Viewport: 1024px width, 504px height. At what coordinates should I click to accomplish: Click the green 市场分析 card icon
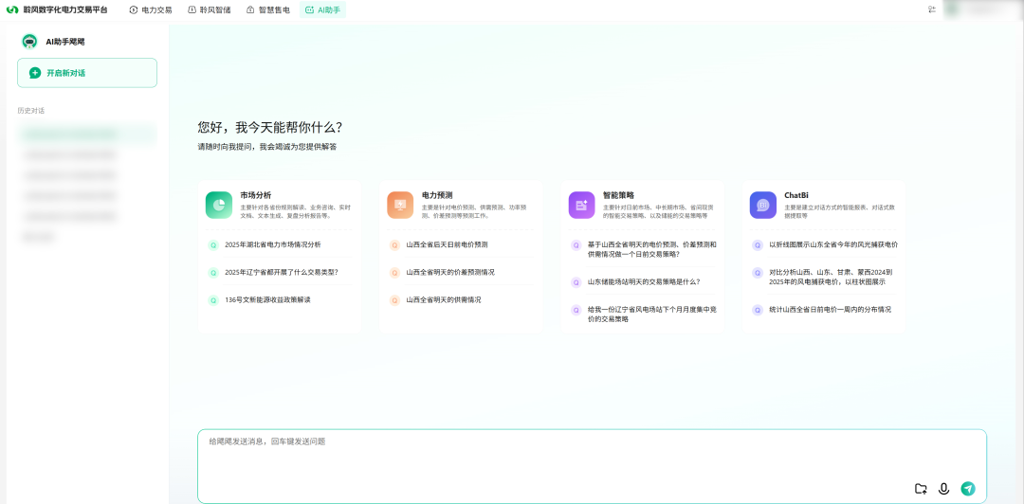(x=219, y=205)
